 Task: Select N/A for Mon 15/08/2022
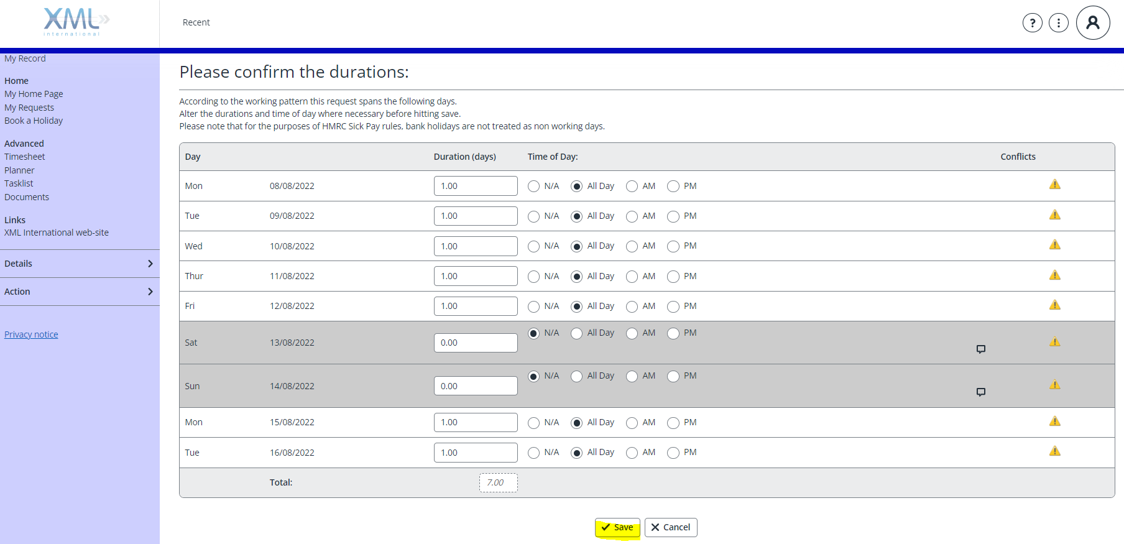click(x=533, y=423)
